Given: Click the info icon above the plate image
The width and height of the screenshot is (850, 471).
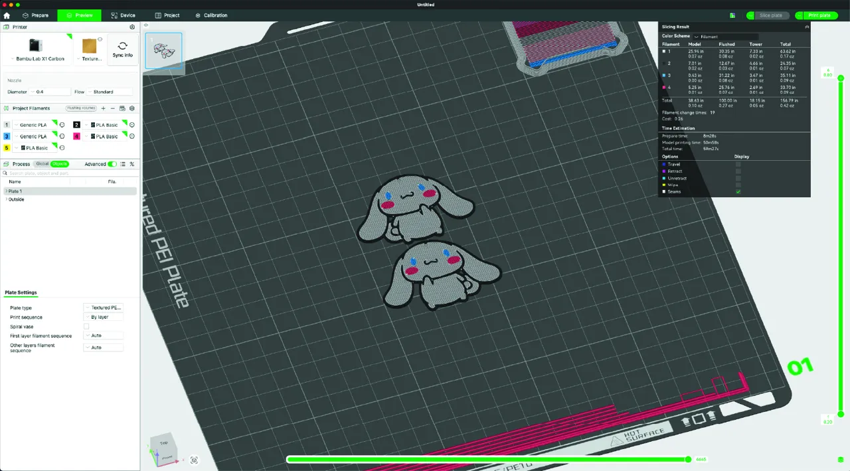Looking at the screenshot, I should (x=100, y=39).
